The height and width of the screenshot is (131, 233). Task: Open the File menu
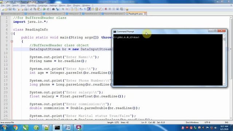3,5
